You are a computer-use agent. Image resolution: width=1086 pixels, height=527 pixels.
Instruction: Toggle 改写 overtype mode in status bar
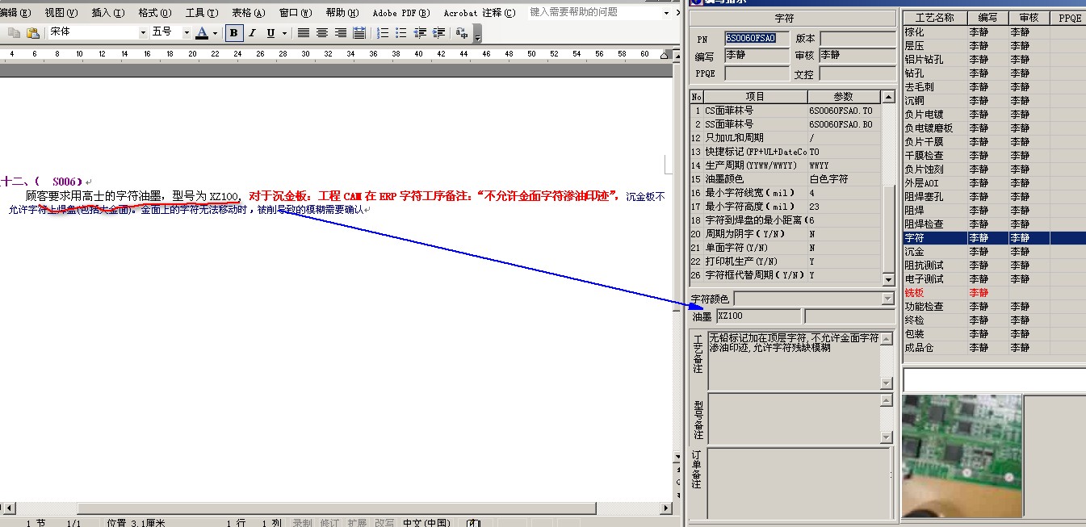point(384,523)
